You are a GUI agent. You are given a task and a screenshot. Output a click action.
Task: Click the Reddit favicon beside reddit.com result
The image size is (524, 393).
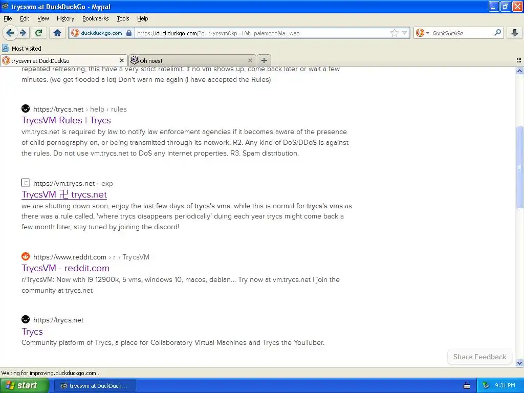pos(26,256)
